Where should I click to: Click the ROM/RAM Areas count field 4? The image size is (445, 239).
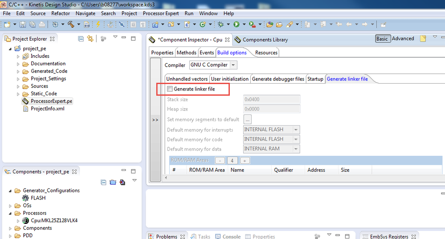pyautogui.click(x=232, y=161)
